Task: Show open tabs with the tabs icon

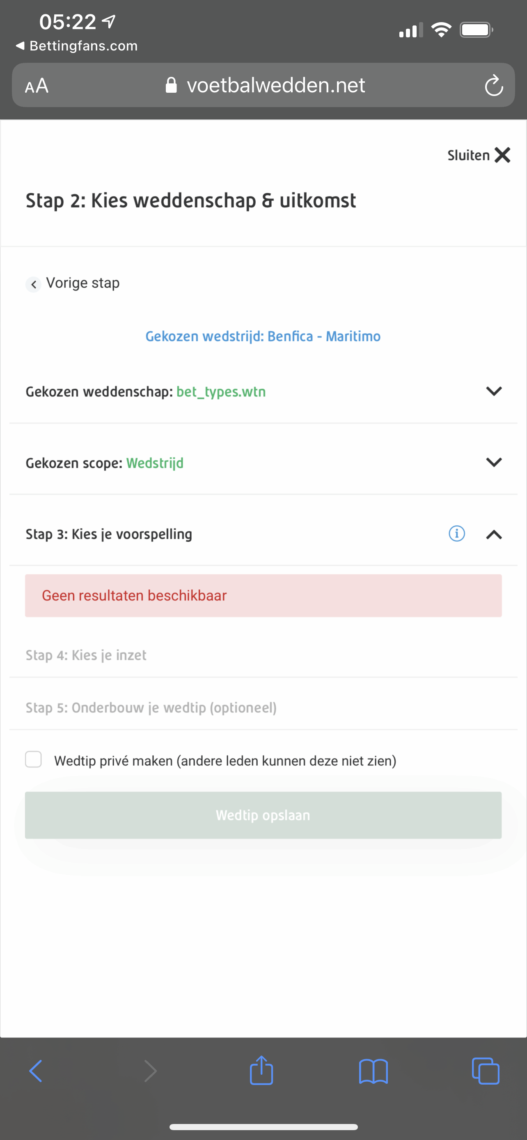Action: pos(486,1071)
